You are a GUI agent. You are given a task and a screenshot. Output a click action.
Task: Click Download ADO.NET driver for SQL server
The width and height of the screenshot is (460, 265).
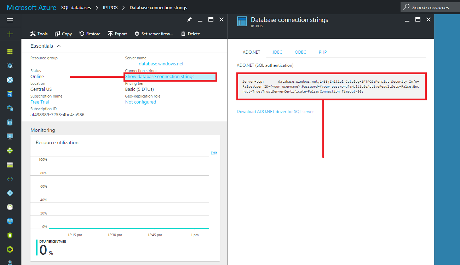[x=275, y=112]
